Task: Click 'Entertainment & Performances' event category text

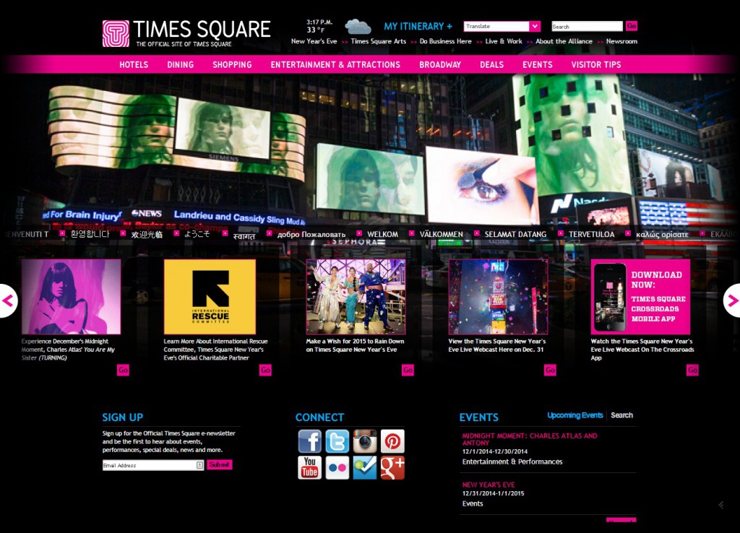Action: coord(512,461)
